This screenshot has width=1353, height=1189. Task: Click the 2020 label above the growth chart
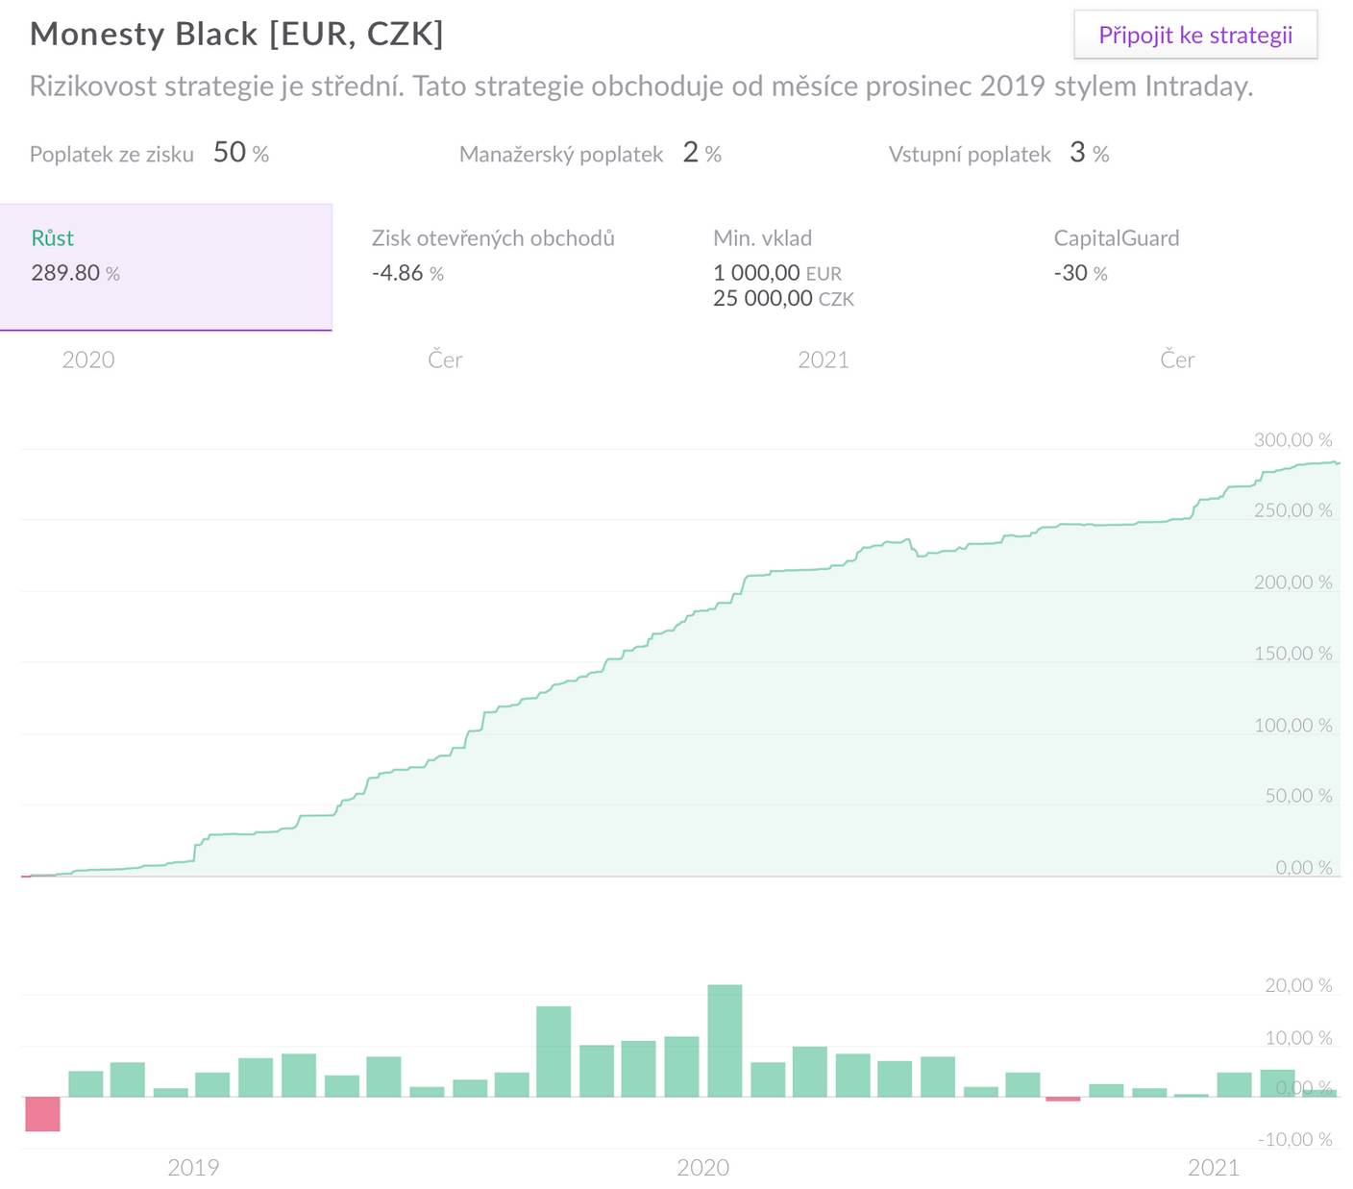88,359
